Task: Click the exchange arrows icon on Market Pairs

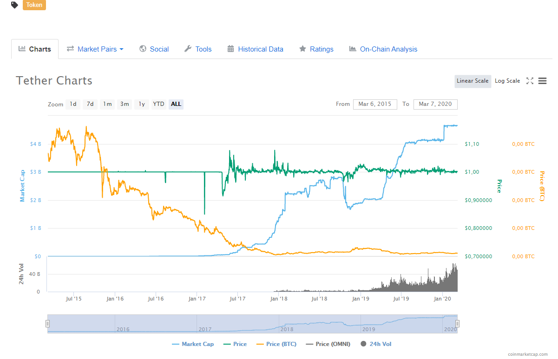Action: pyautogui.click(x=70, y=49)
